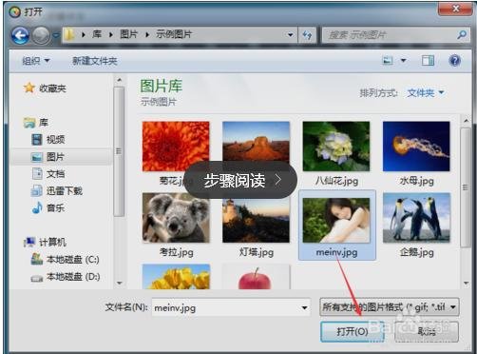Open recent locations dropdown next to forward arrow
477x354 pixels.
56,35
